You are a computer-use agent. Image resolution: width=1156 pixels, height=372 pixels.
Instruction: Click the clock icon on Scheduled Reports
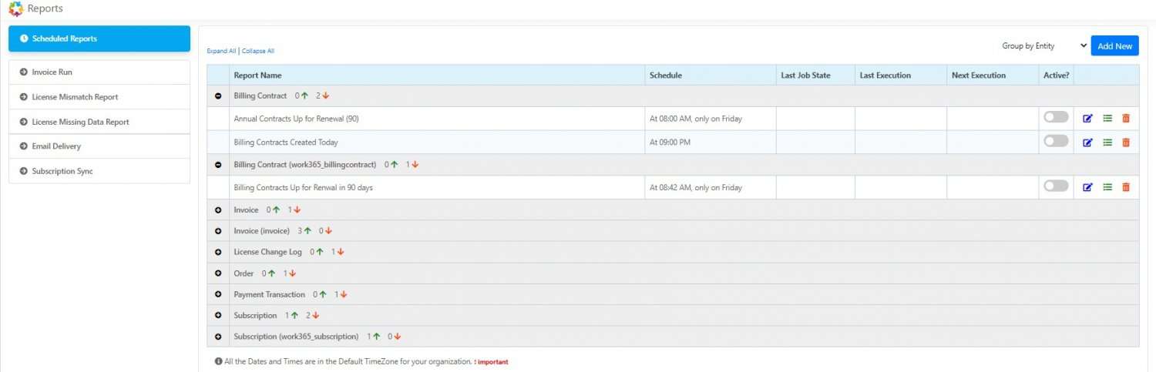pyautogui.click(x=24, y=39)
